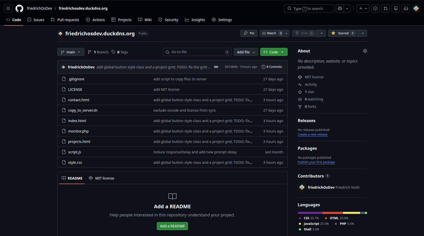Click the eye icon beside 0 watching

[x=300, y=99]
